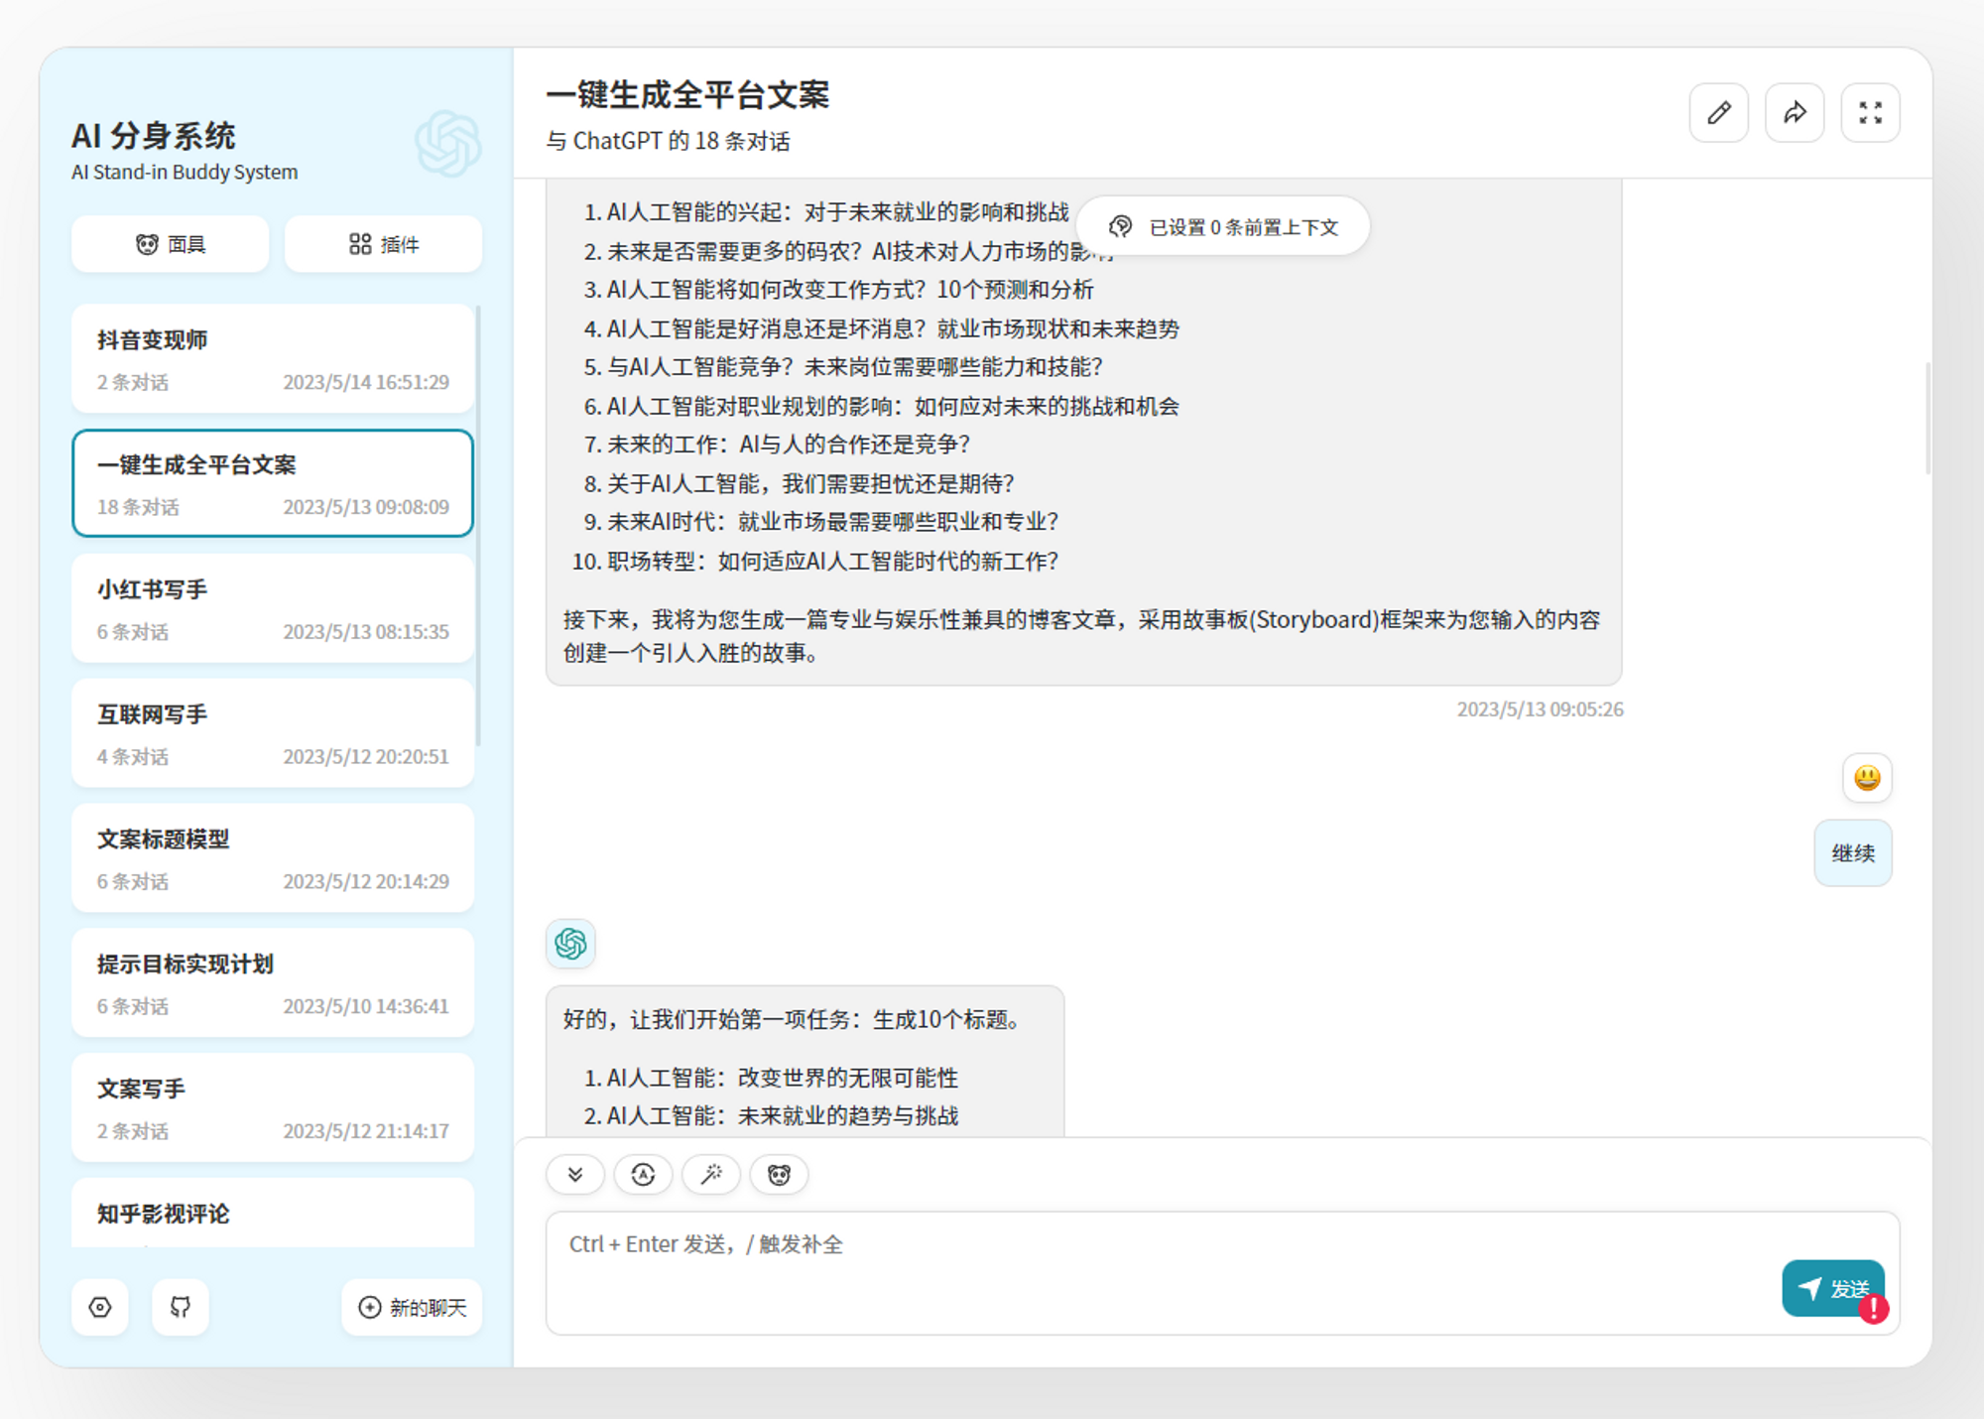The image size is (1984, 1419).
Task: Switch to the 面具 tab
Action: coord(170,243)
